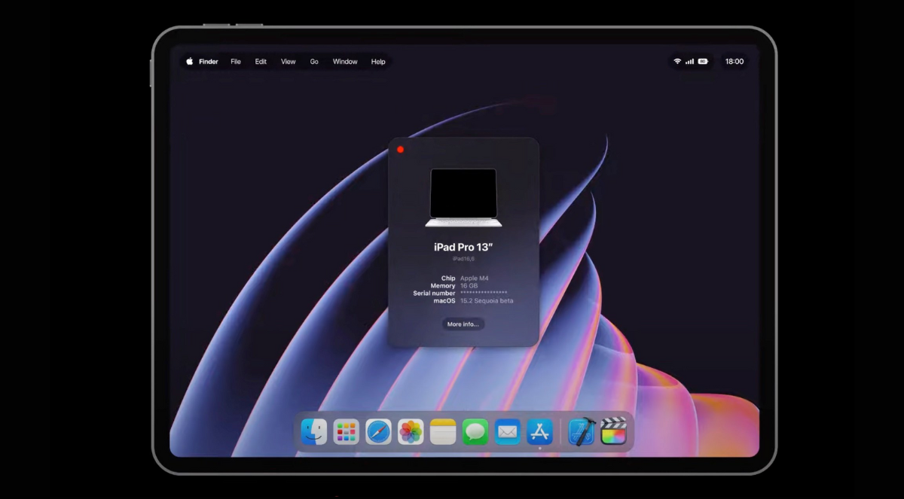This screenshot has height=499, width=904.
Task: Click the masked serial number value
Action: click(484, 294)
